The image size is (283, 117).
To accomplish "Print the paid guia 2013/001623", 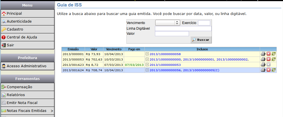I will [x=263, y=65].
